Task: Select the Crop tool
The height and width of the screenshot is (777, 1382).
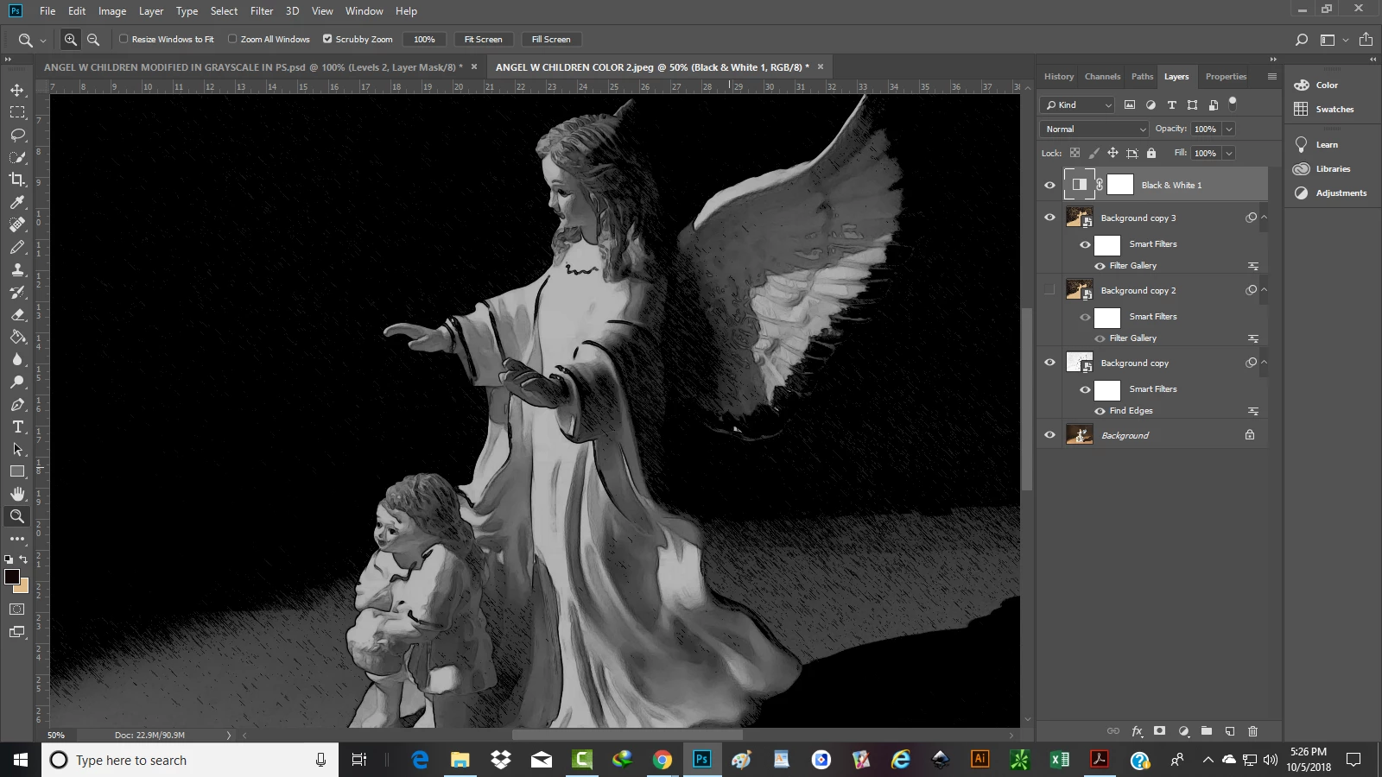Action: pyautogui.click(x=17, y=180)
